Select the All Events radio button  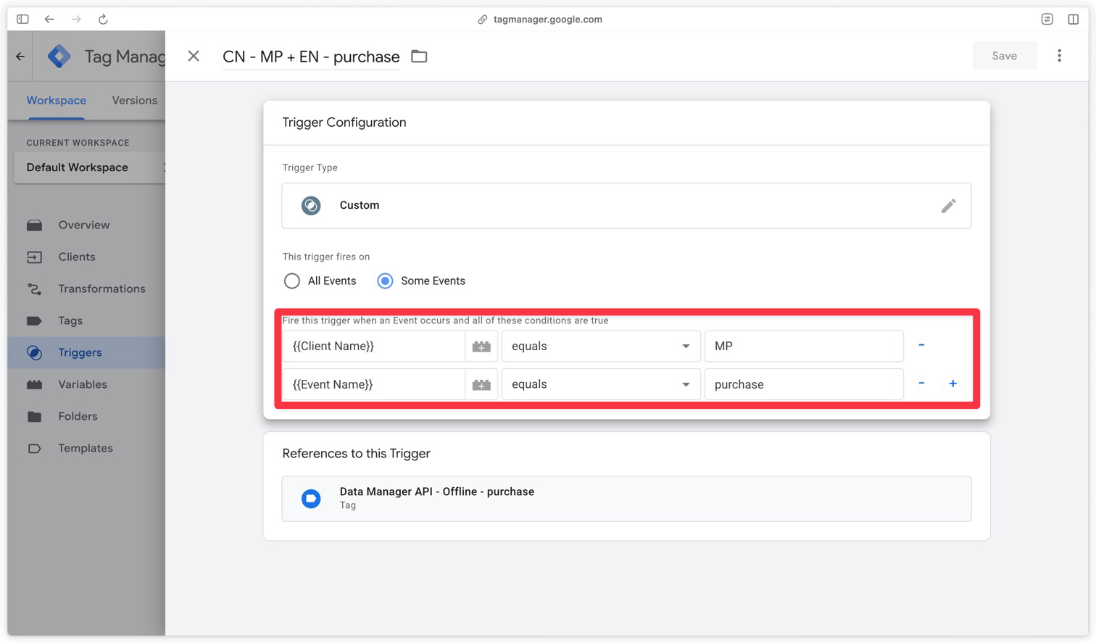291,281
